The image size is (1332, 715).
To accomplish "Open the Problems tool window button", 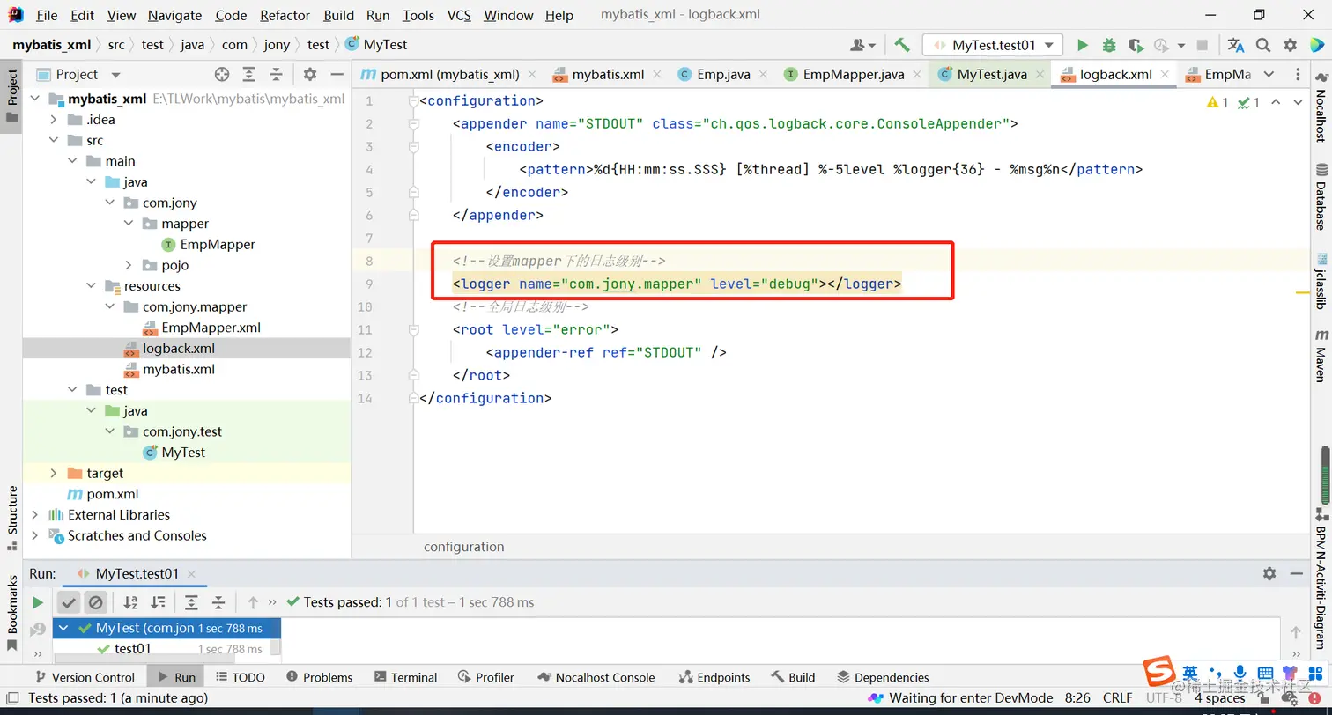I will (x=319, y=677).
